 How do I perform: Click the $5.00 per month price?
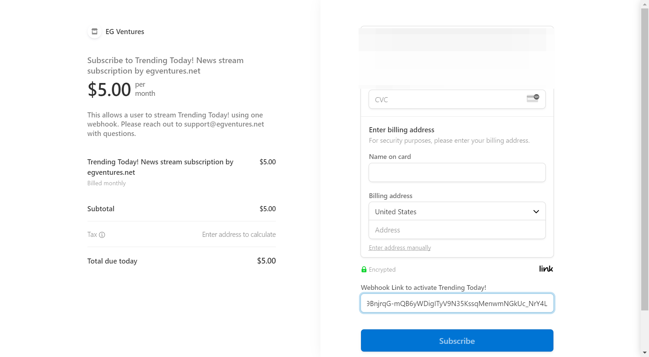121,89
